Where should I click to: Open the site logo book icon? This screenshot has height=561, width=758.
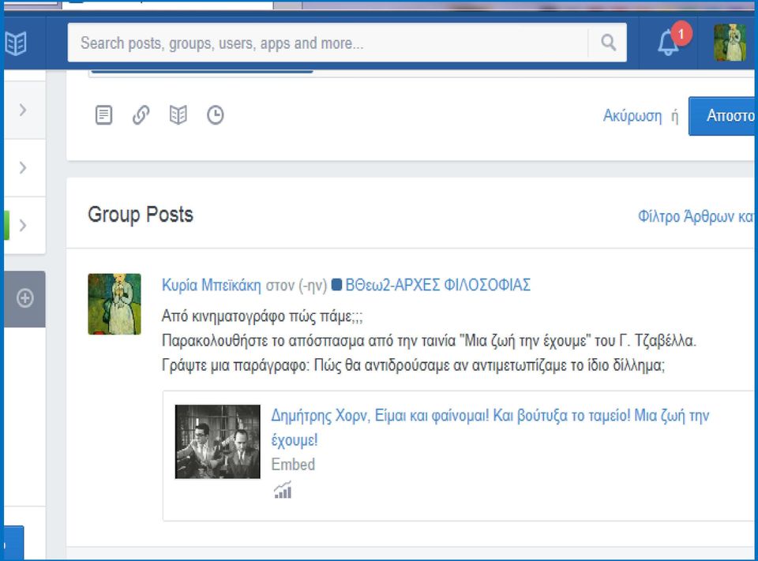pos(16,43)
